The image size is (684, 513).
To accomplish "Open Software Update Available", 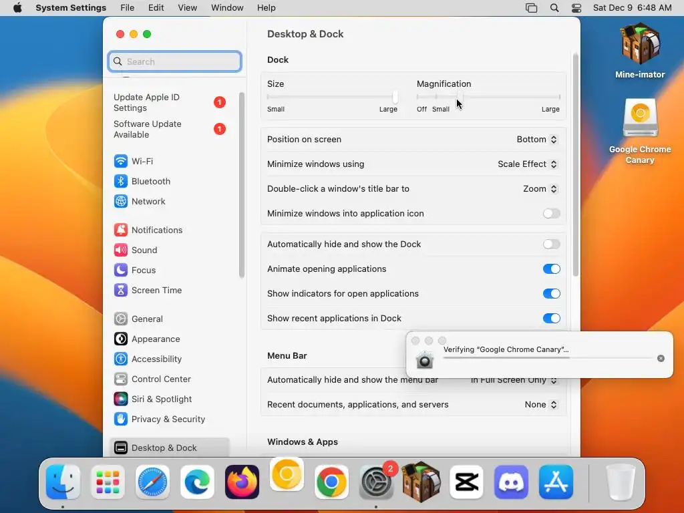I will pyautogui.click(x=170, y=129).
